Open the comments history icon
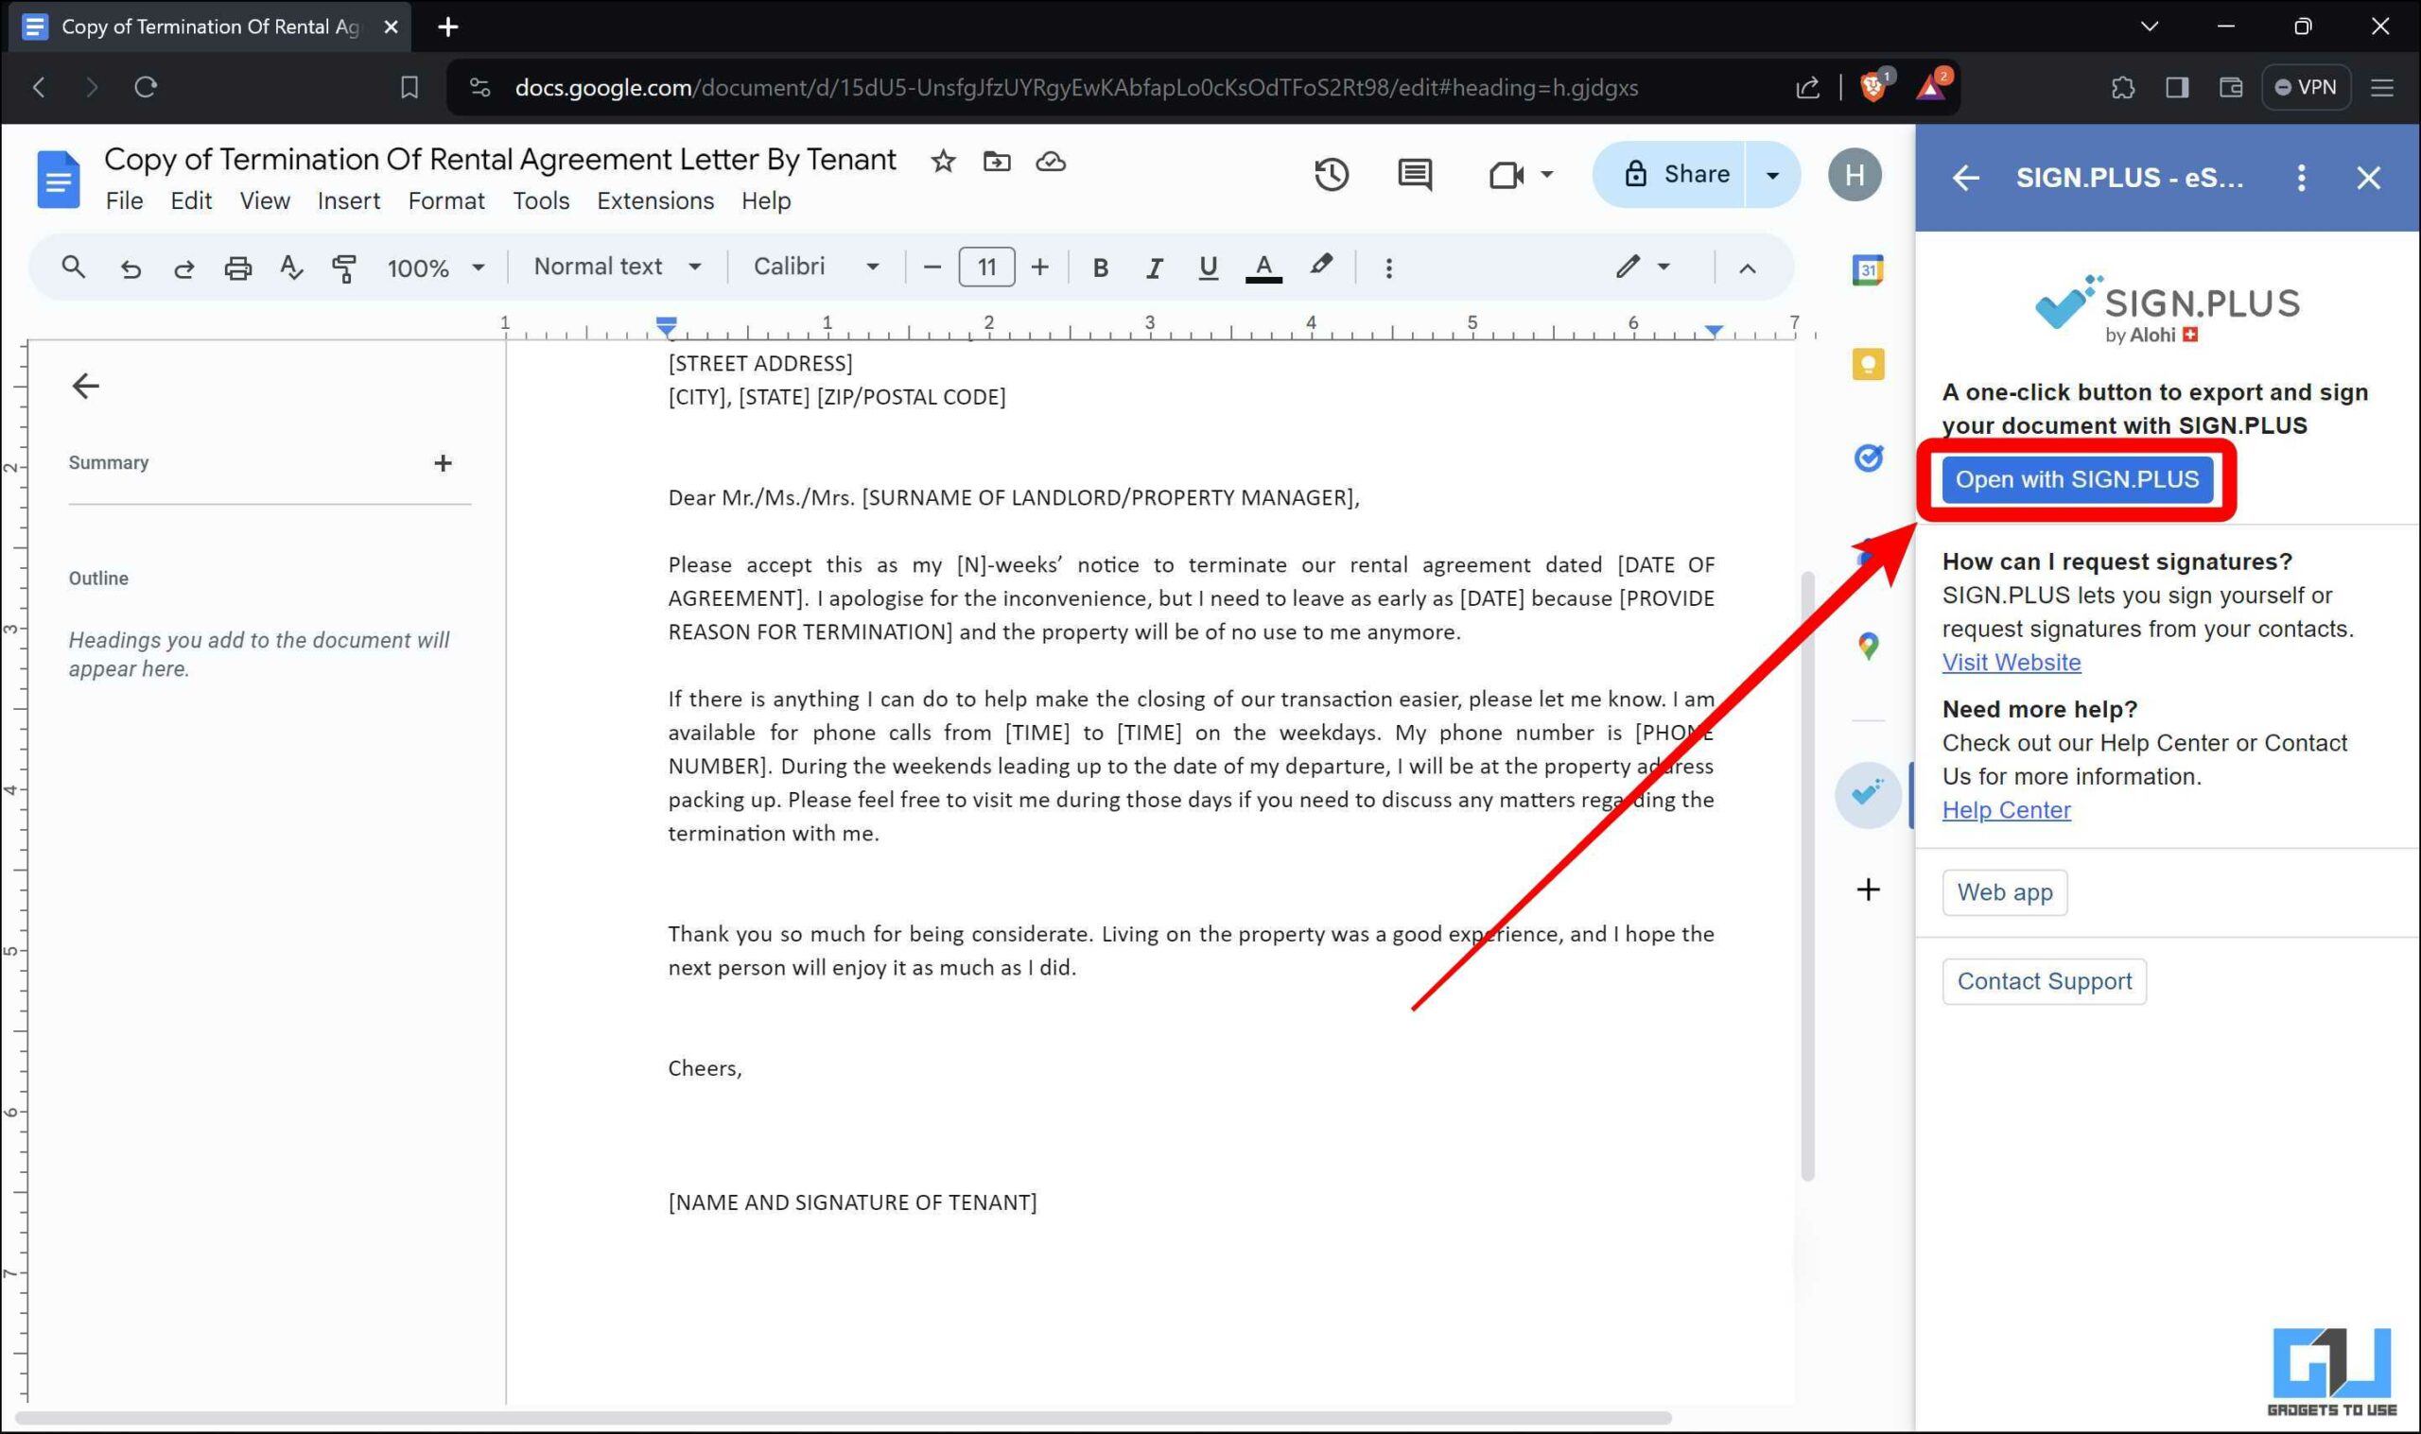 point(1415,175)
